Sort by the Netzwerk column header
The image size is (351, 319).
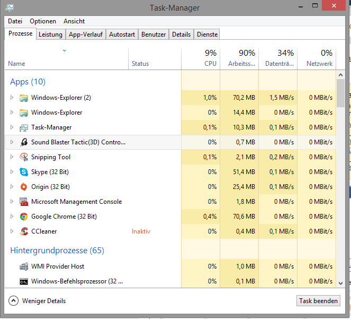317,59
